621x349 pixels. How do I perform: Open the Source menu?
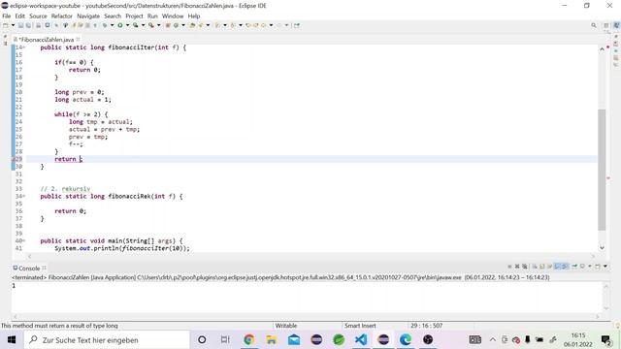[x=38, y=16]
